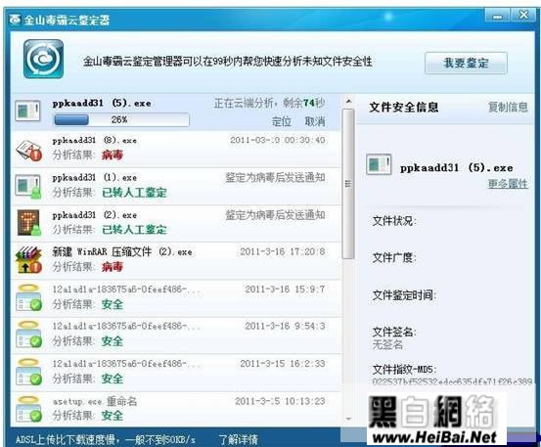Click the 定位 link for analyzing file
This screenshot has height=447, width=541.
click(x=281, y=121)
